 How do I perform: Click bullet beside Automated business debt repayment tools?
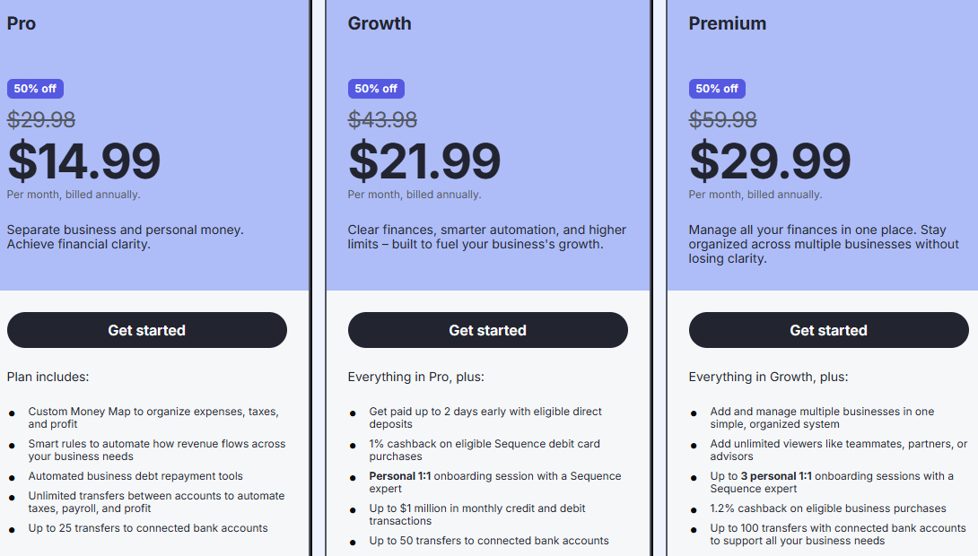pyautogui.click(x=12, y=478)
